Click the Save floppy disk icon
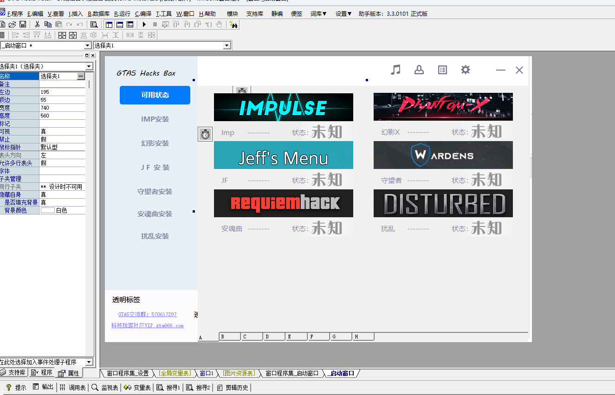 point(23,24)
